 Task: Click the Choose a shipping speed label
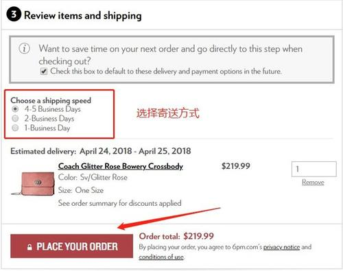tap(51, 100)
